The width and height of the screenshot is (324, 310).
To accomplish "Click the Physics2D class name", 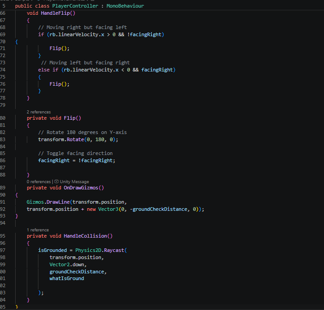I will [88, 250].
